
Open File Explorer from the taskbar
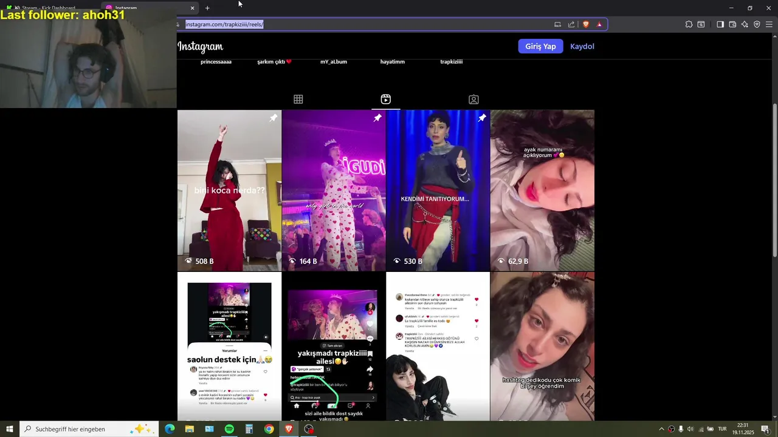coord(190,429)
